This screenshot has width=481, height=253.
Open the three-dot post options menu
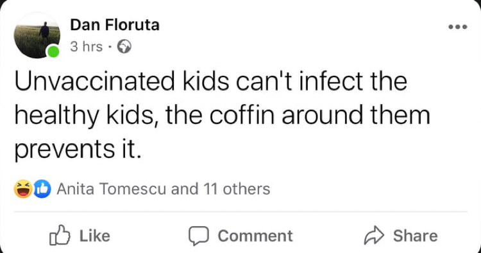[458, 27]
